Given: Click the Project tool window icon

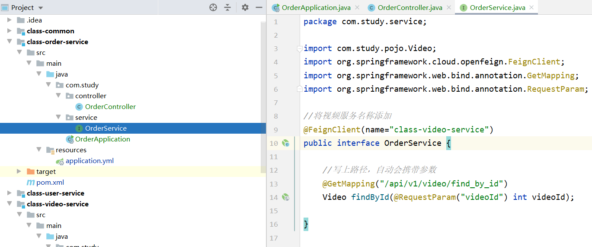Looking at the screenshot, I should [x=5, y=7].
